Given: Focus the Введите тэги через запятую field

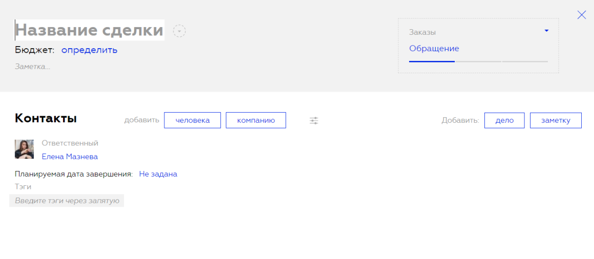Looking at the screenshot, I should coord(67,201).
